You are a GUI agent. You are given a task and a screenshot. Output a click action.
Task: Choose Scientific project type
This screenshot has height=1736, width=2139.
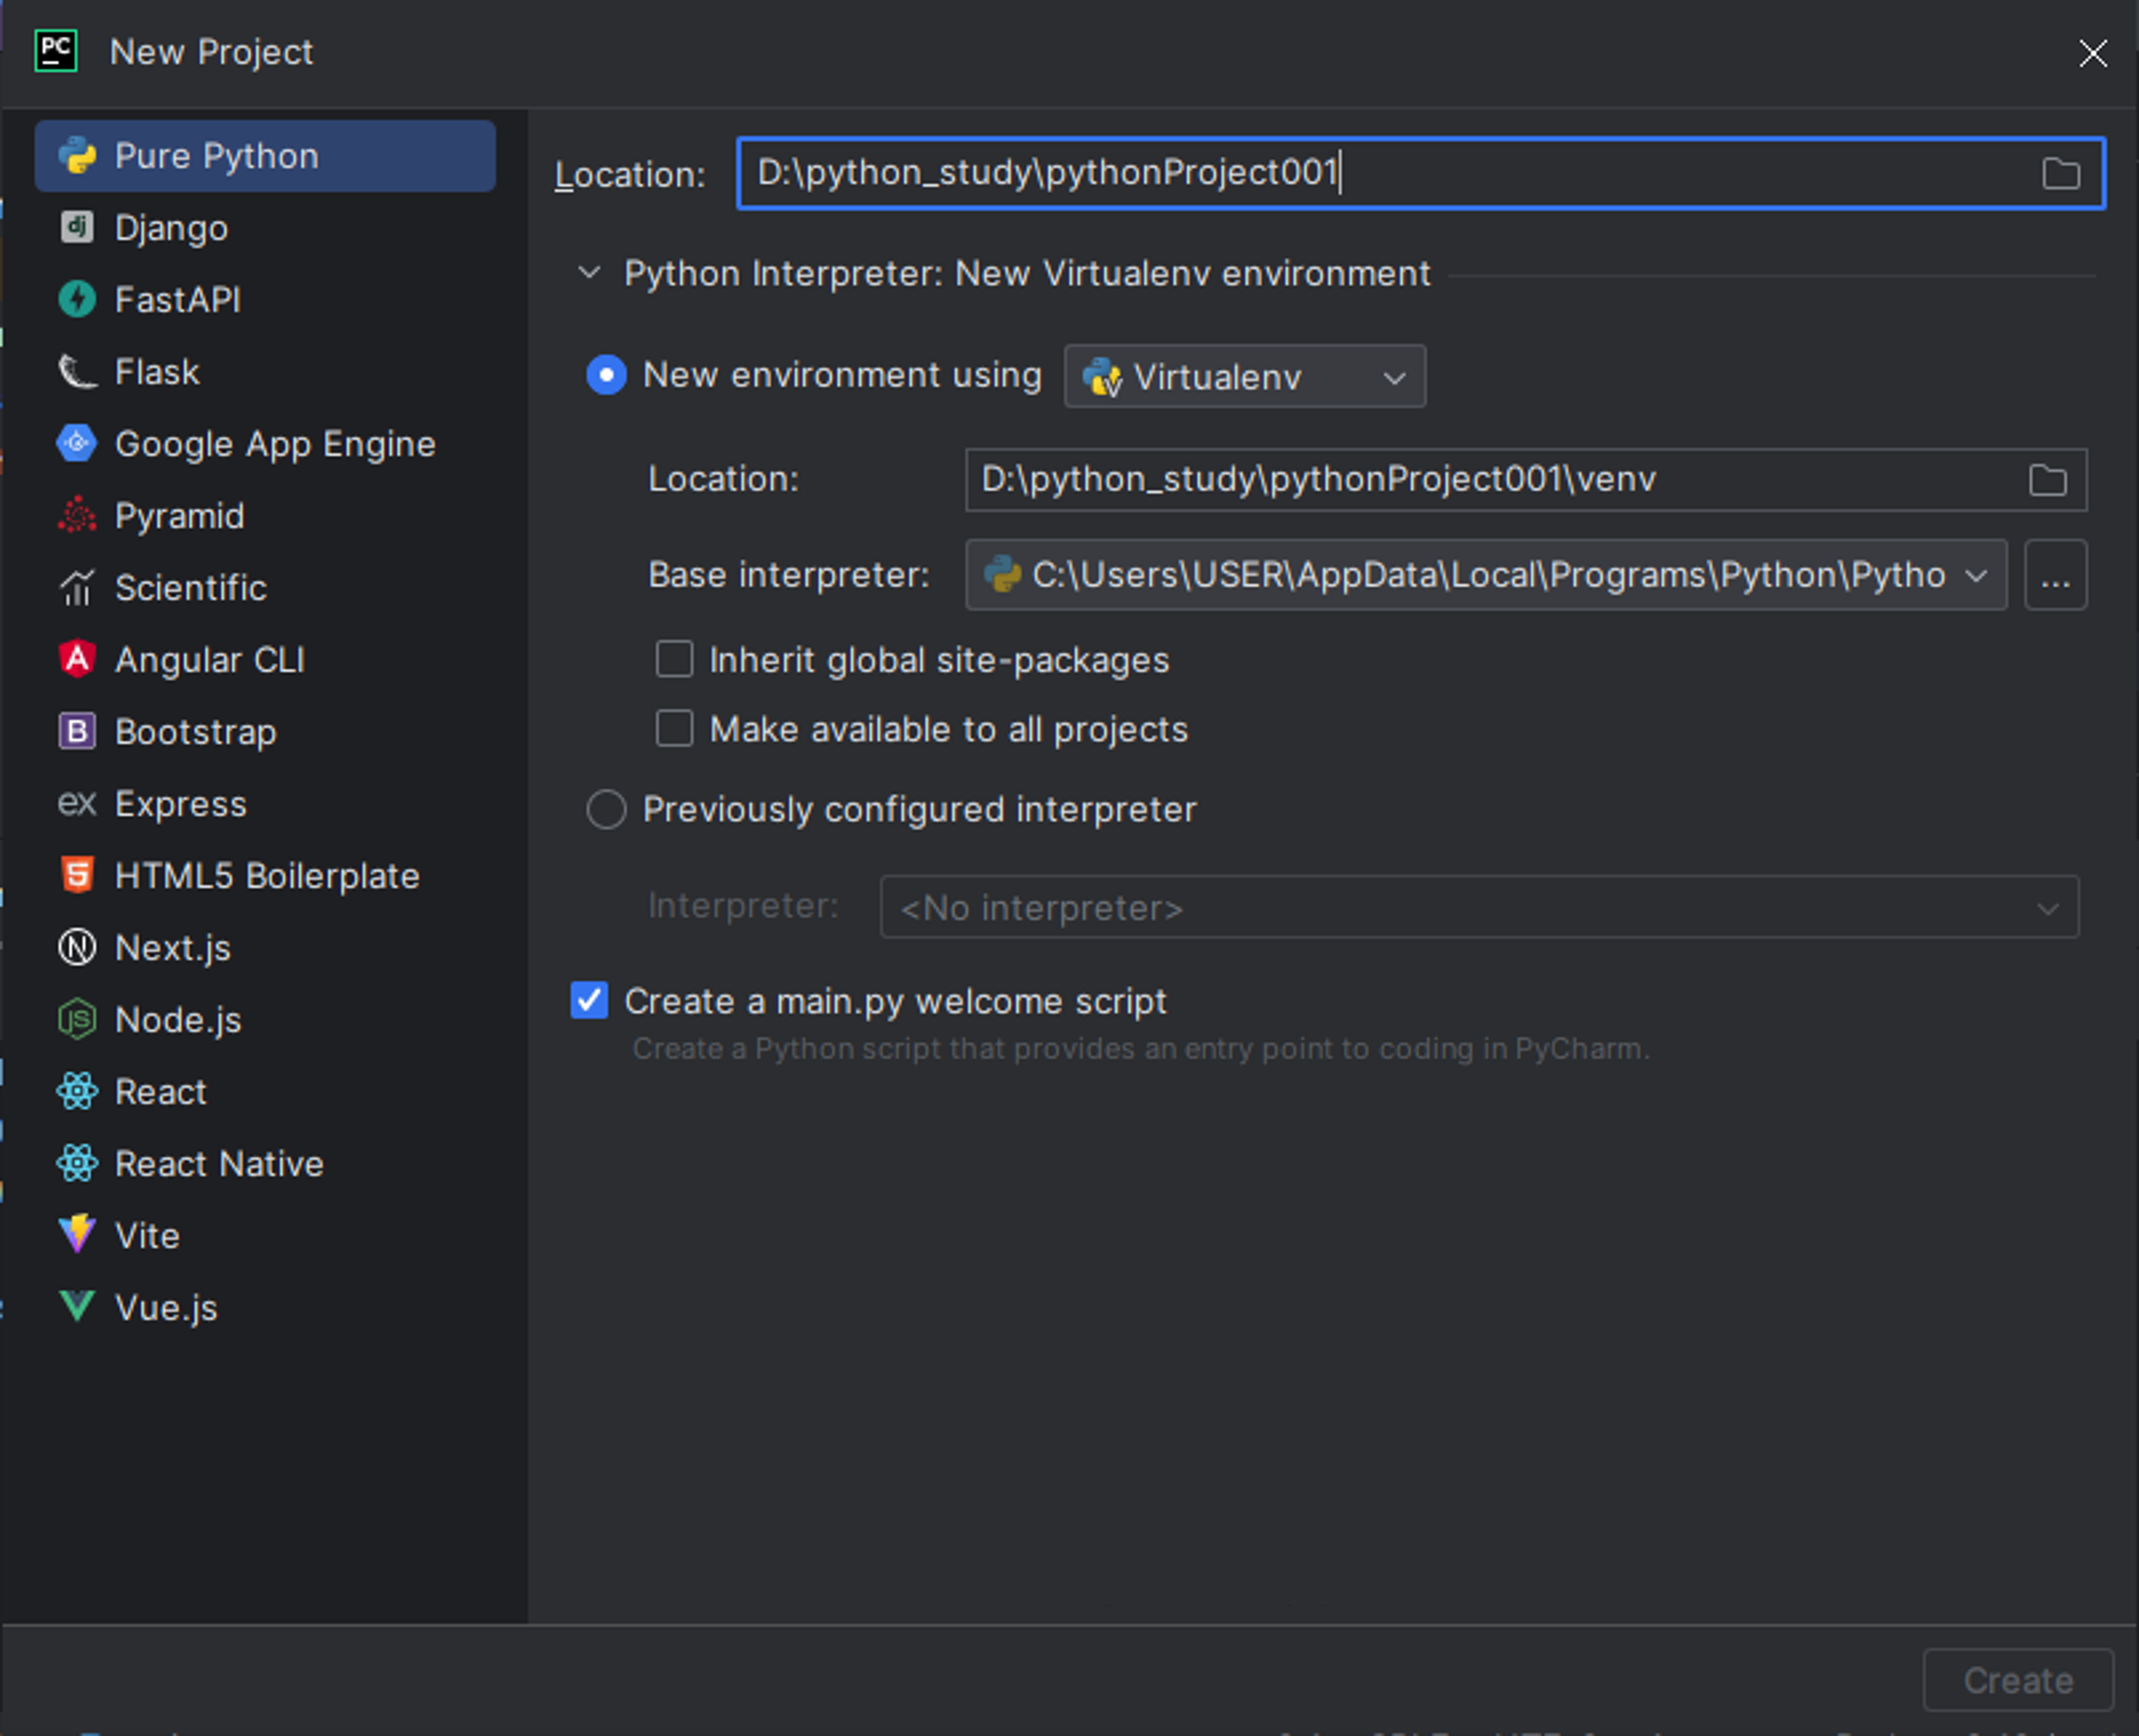[265, 588]
